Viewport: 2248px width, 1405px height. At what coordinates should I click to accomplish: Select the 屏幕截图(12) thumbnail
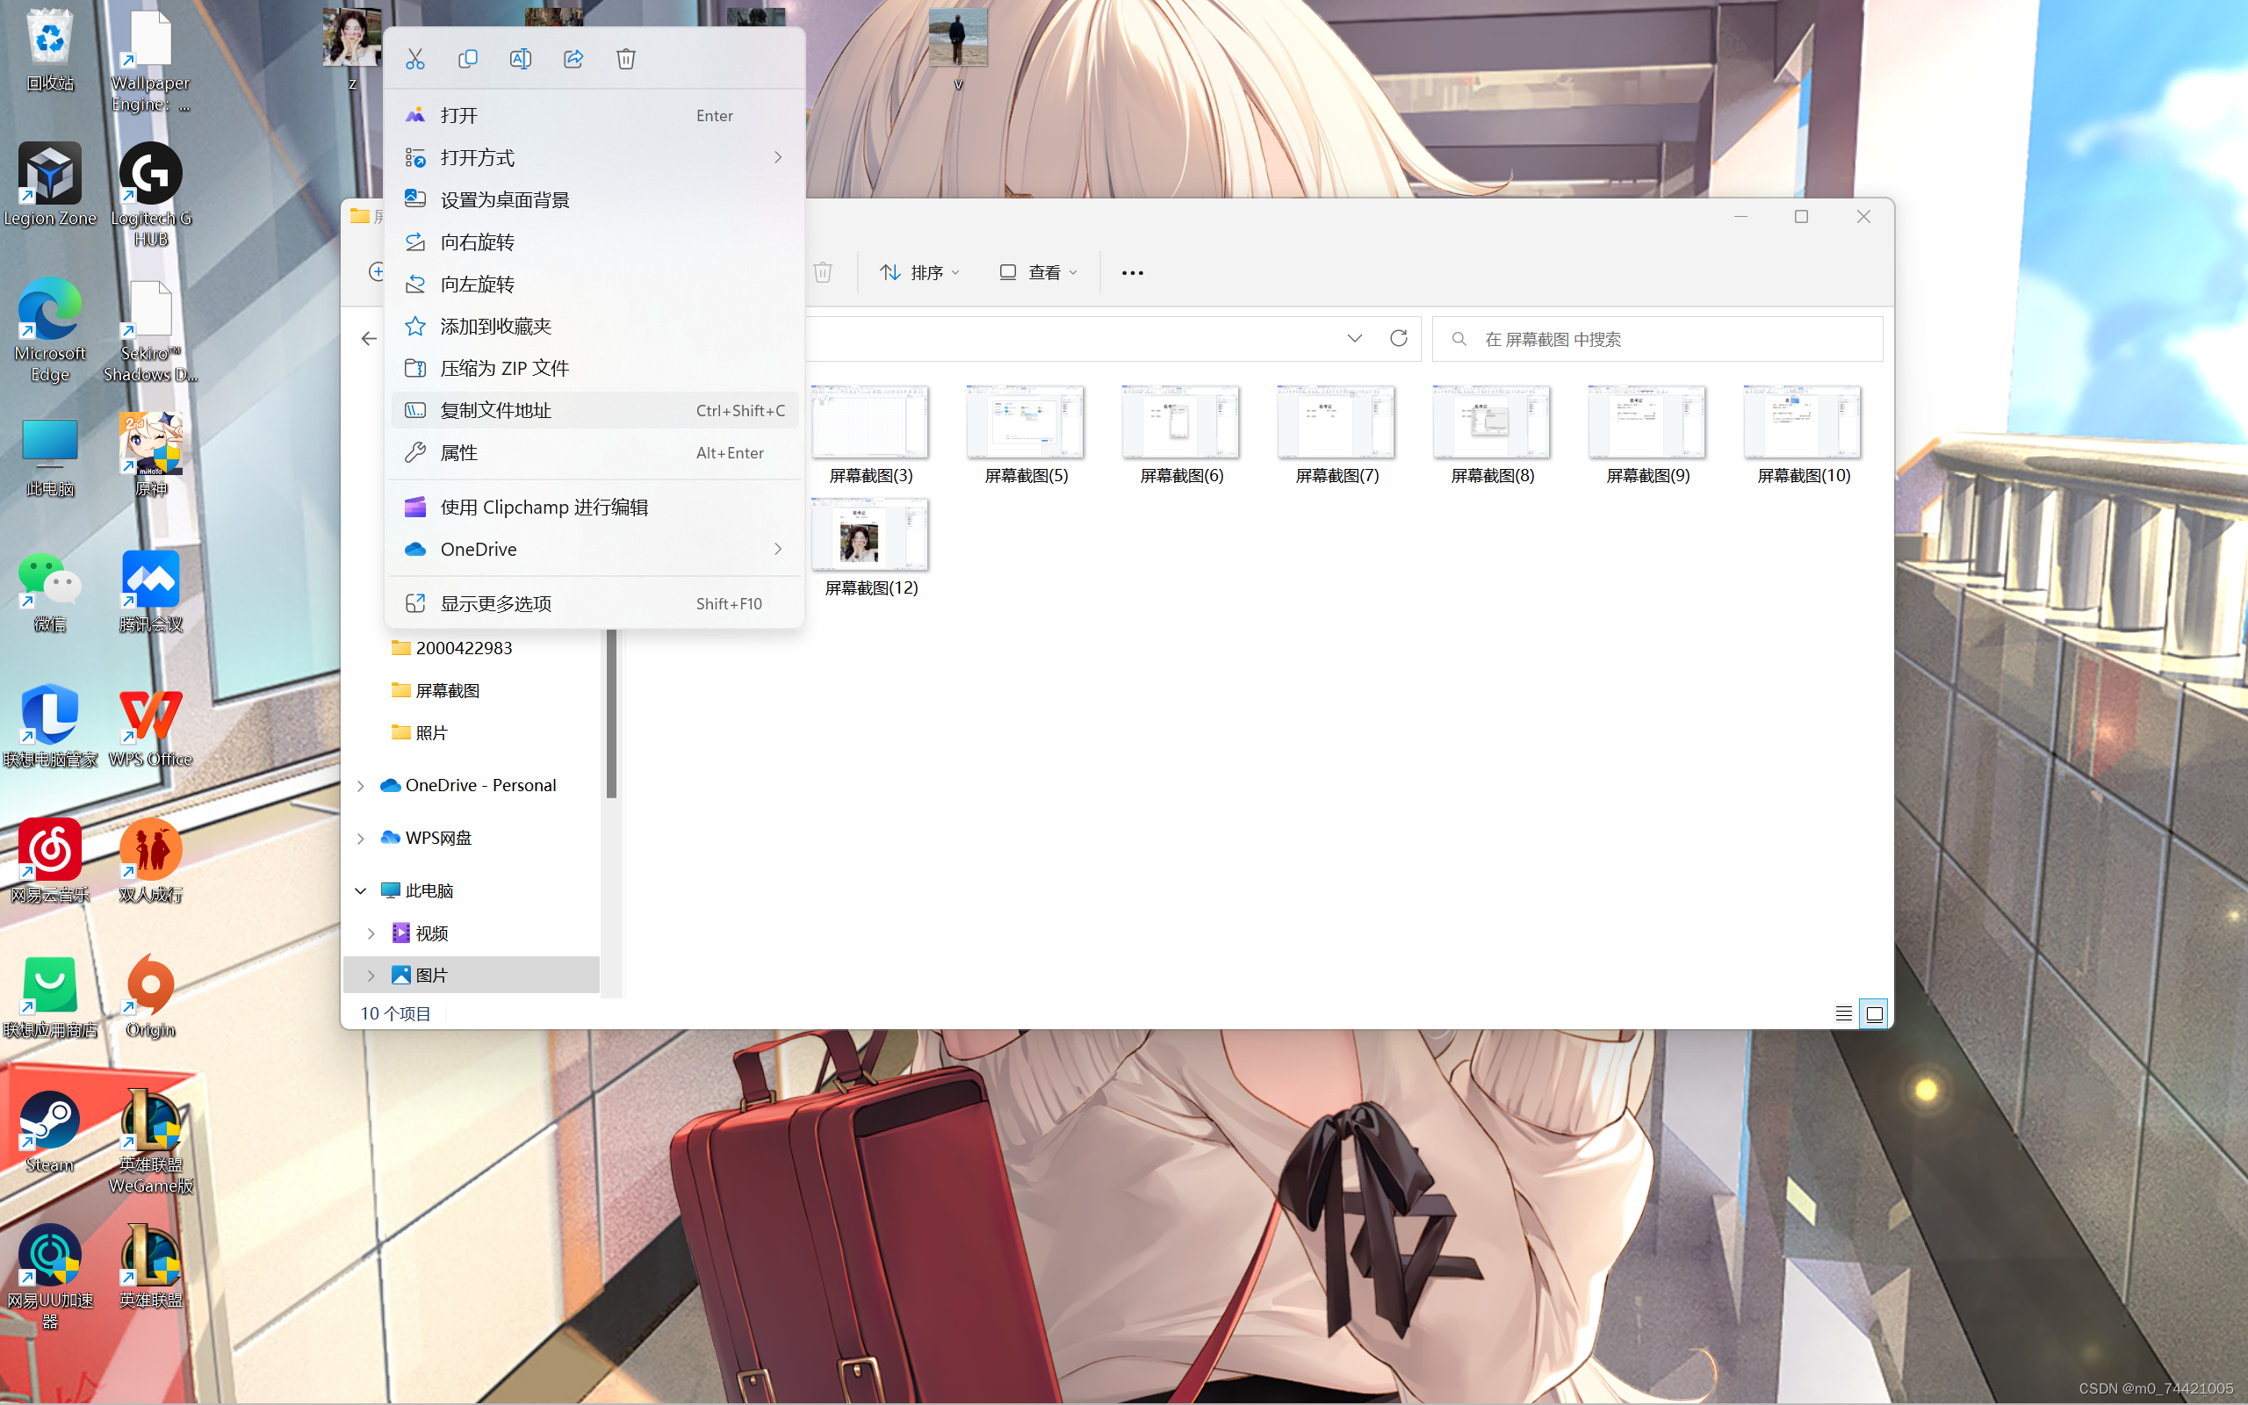click(869, 537)
